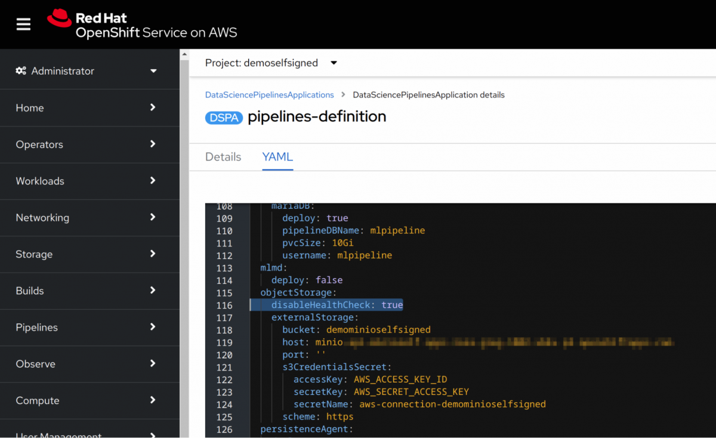Screen dimensions: 716x438
Task: Click the pipelines-definition heading
Action: click(x=317, y=116)
